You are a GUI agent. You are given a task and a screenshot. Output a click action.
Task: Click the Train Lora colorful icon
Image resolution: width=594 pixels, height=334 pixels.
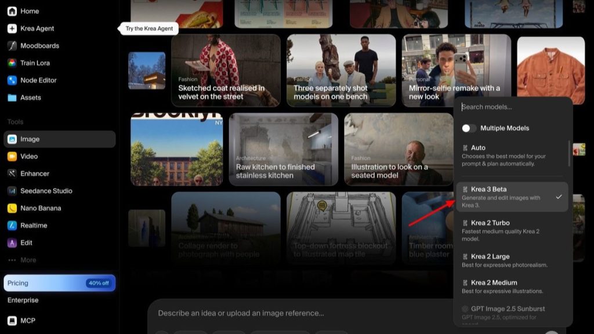(x=12, y=63)
